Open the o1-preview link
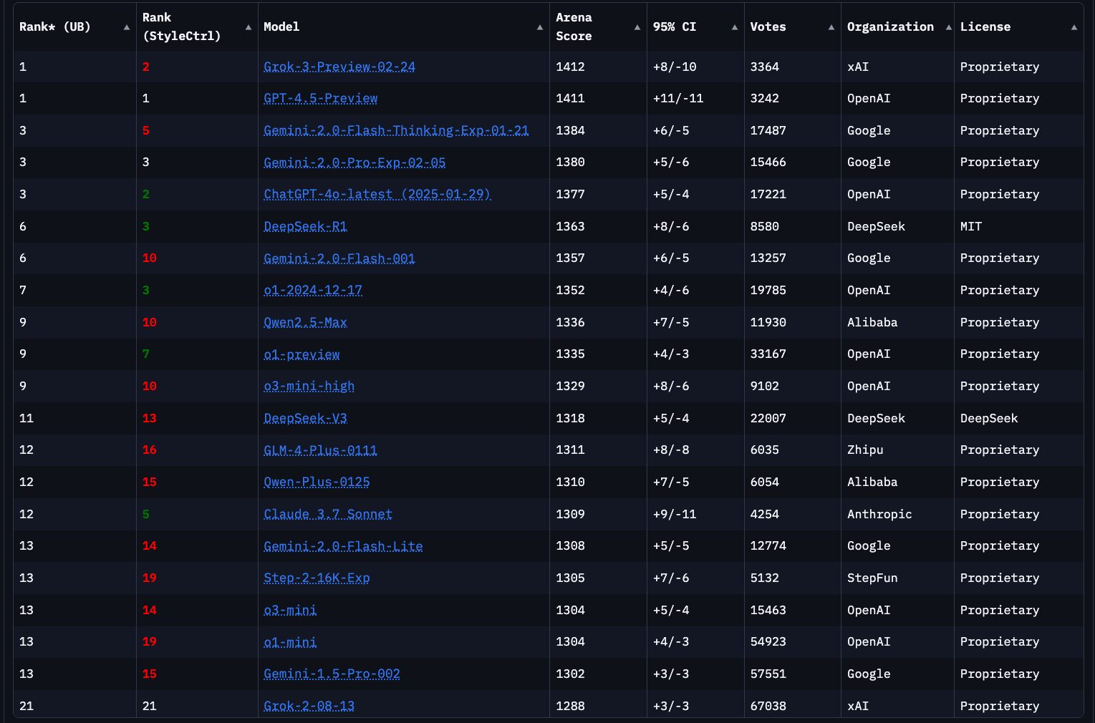The height and width of the screenshot is (723, 1095). (x=302, y=354)
